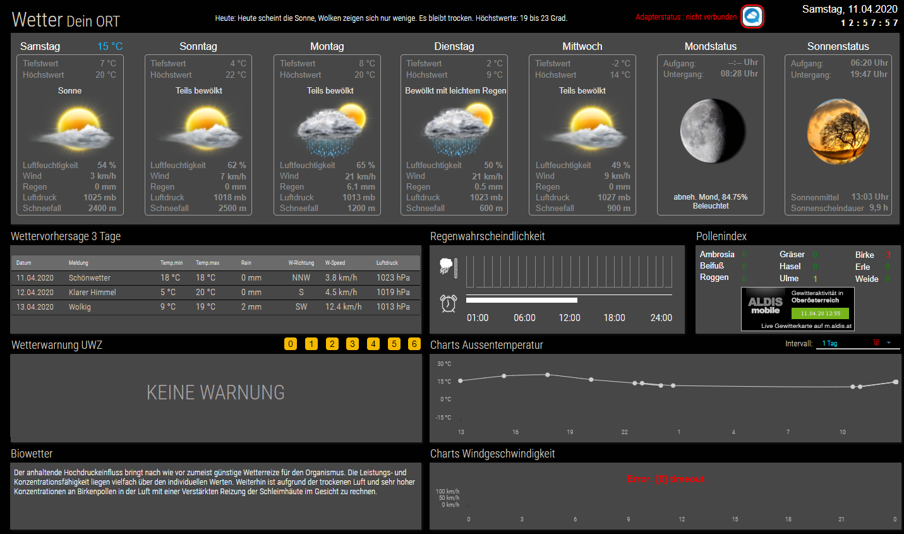The width and height of the screenshot is (904, 534).
Task: Select the 11.04.2020 date cell
Action: pos(35,277)
